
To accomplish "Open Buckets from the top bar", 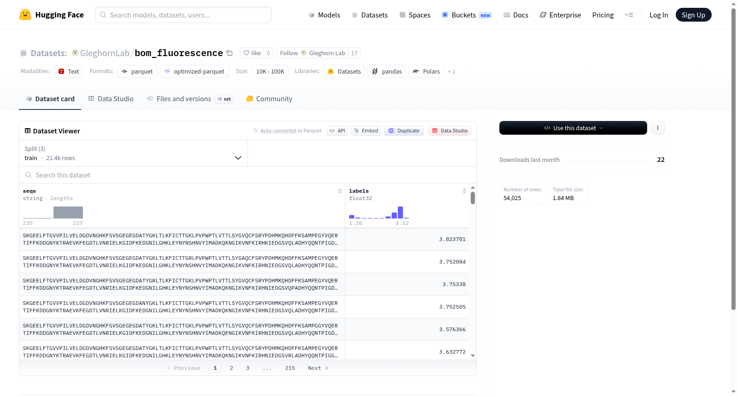I will [x=467, y=15].
